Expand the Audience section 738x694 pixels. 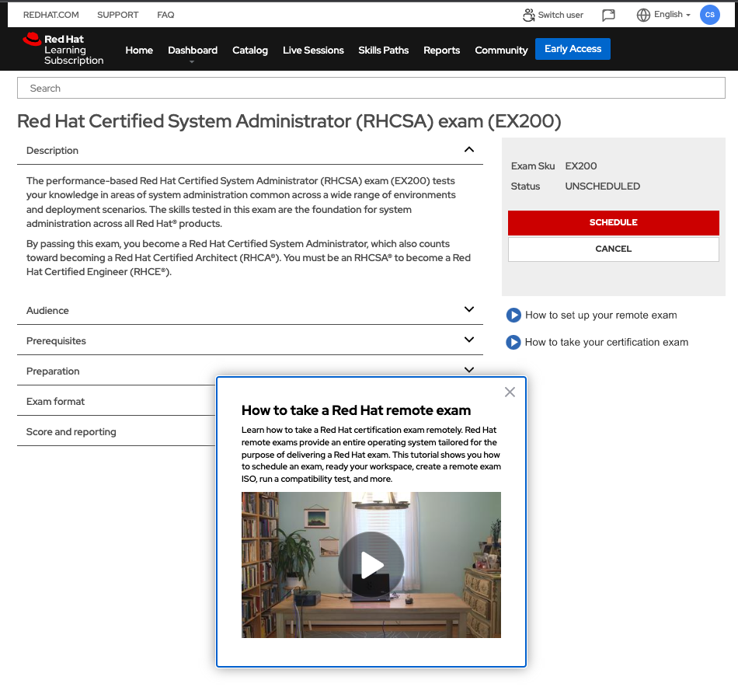pyautogui.click(x=468, y=309)
